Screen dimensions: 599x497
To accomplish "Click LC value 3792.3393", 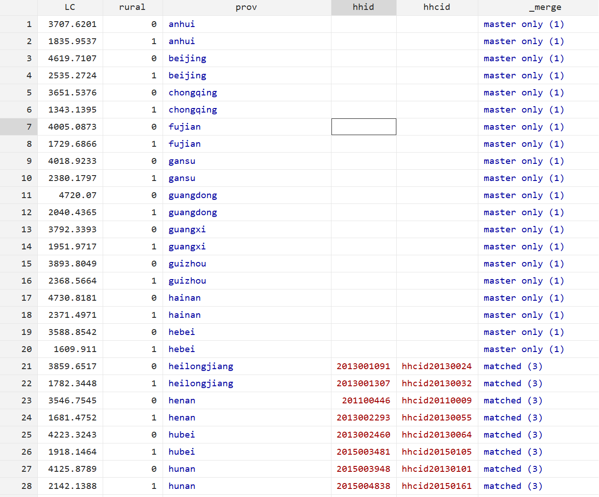I will (x=73, y=230).
